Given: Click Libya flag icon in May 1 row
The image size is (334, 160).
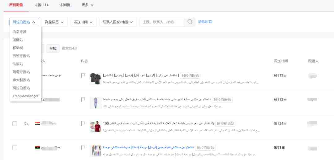Looking at the screenshot, I should tap(37, 148).
